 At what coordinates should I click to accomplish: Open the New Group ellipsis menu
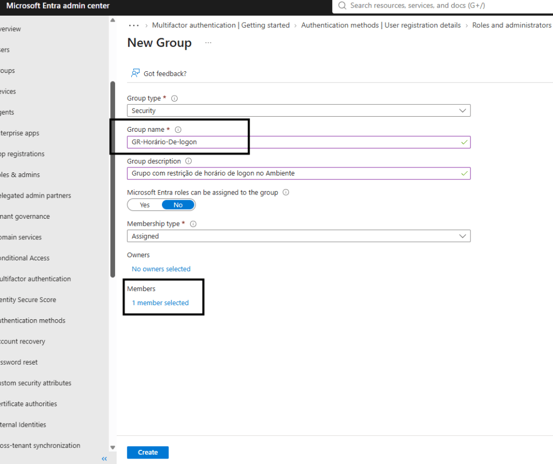pyautogui.click(x=208, y=43)
